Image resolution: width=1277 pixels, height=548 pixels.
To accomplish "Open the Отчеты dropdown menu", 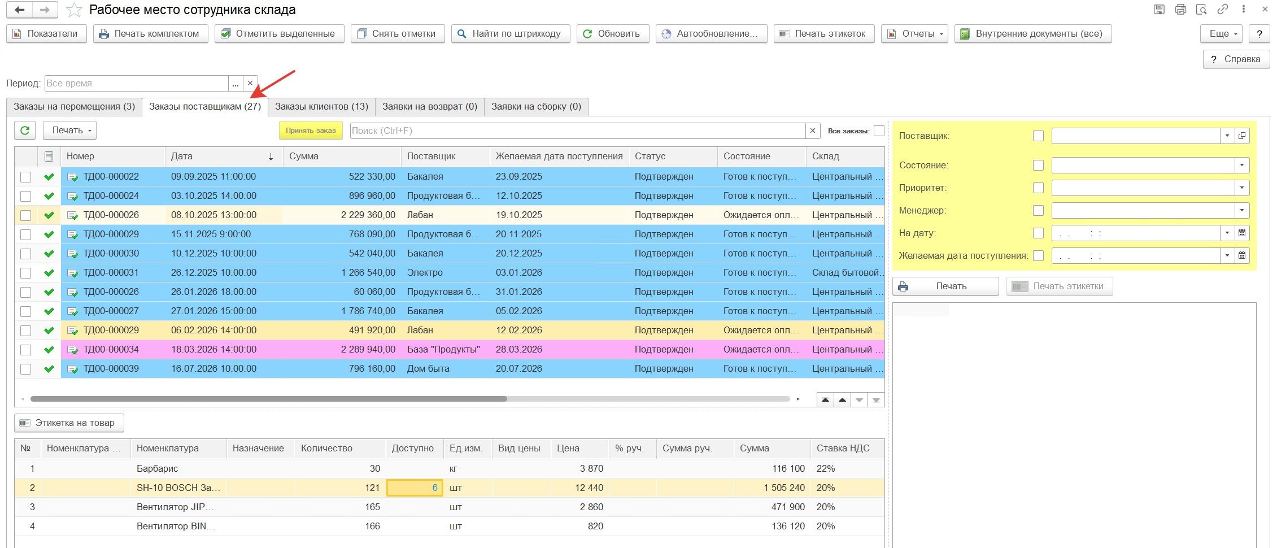I will click(x=914, y=34).
